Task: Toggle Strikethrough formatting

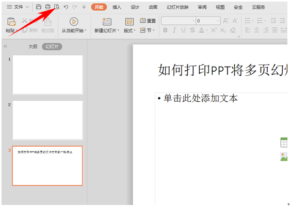Action: (x=192, y=30)
